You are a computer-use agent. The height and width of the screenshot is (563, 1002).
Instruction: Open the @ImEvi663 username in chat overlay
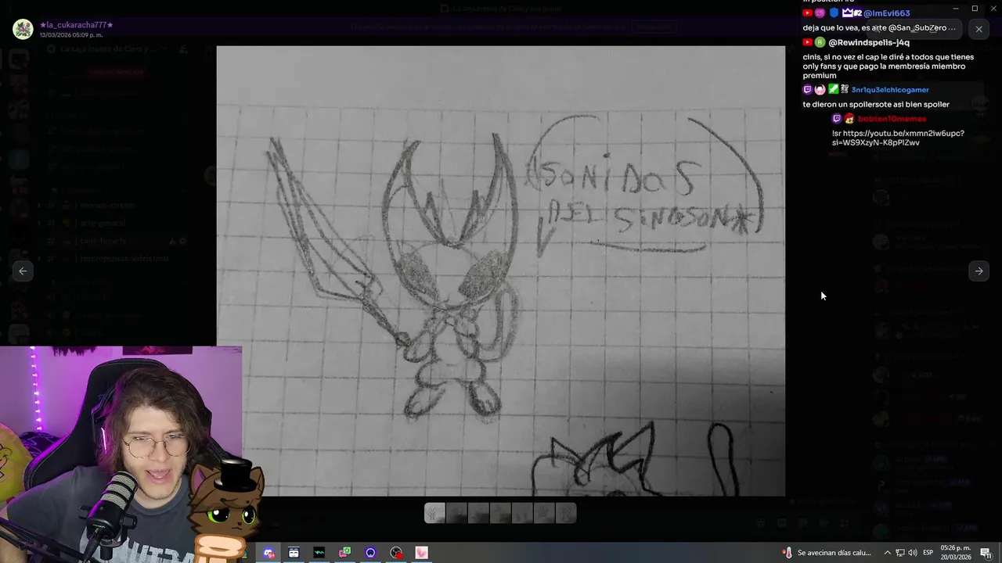(886, 13)
